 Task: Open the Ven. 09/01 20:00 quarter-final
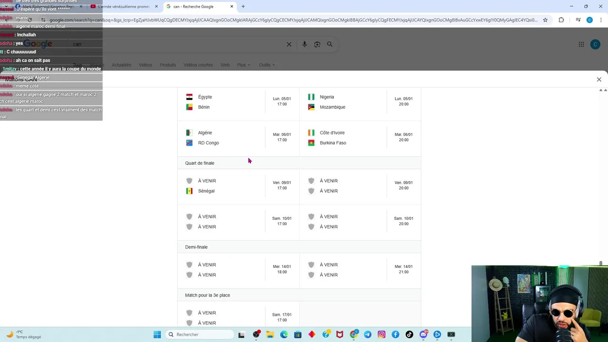tap(360, 186)
